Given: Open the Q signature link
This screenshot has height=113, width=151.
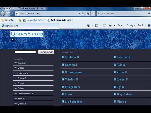Looking at the screenshot, I should [73, 87].
